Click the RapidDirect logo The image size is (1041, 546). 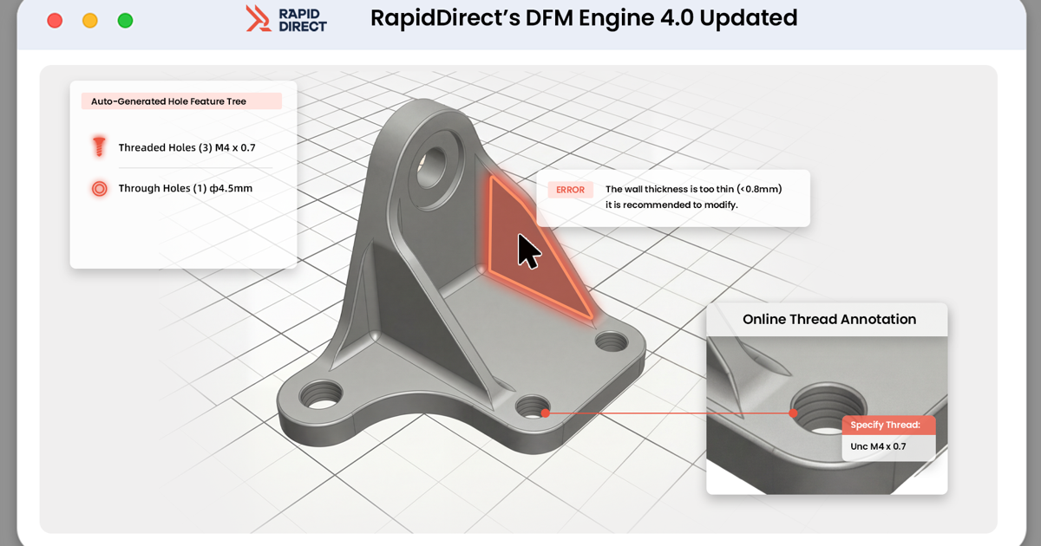(286, 18)
